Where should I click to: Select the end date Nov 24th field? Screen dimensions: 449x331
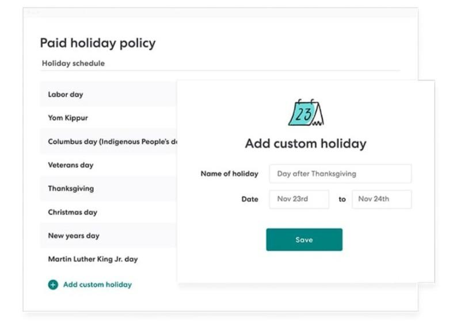coord(382,199)
